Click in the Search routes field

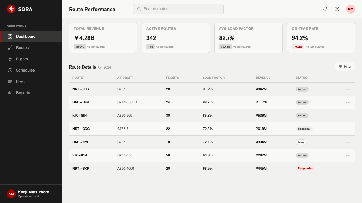click(178, 9)
